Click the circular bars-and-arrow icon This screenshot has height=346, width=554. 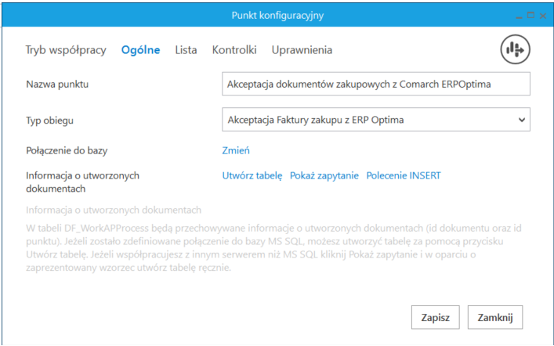[516, 49]
